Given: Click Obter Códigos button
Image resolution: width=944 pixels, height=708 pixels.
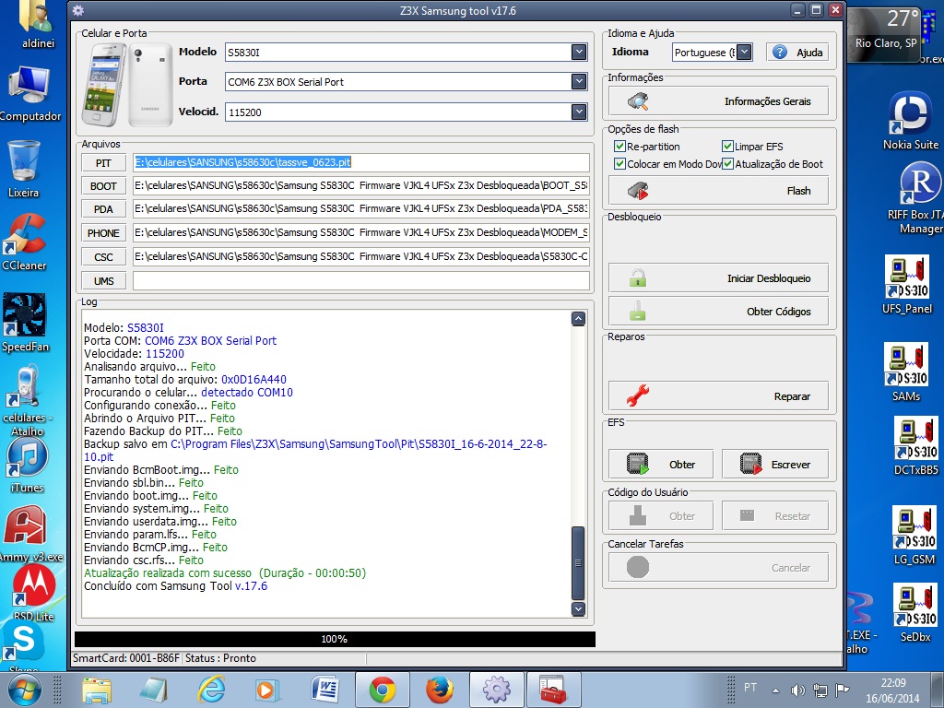Looking at the screenshot, I should coord(718,312).
